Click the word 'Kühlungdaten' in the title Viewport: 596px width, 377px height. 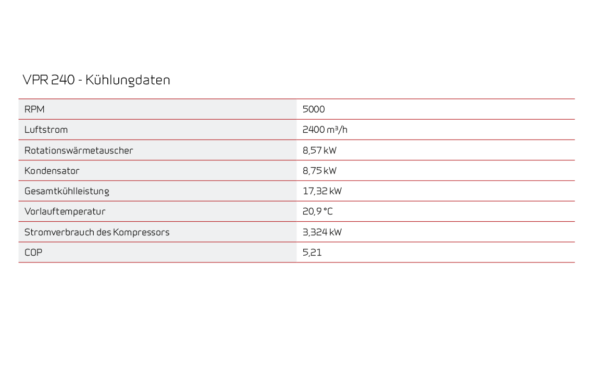tap(128, 80)
